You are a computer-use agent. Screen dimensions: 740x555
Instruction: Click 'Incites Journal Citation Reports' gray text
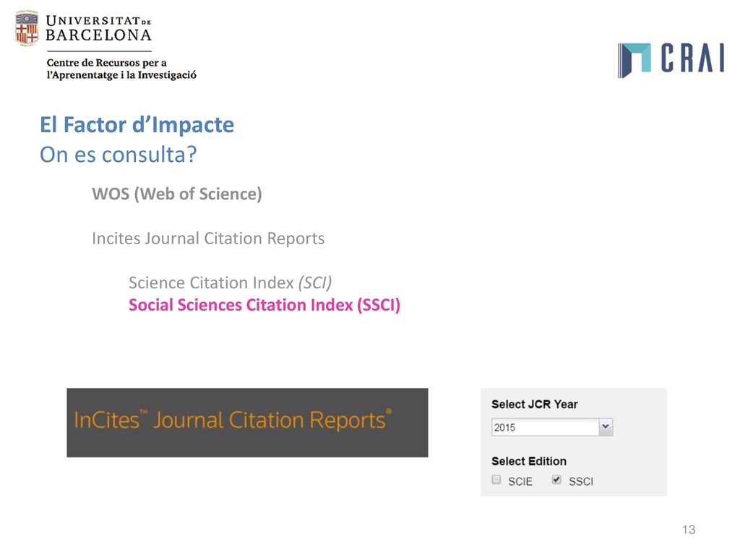pos(208,238)
